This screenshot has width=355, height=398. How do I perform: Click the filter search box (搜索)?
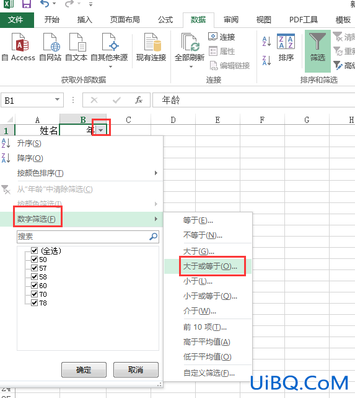87,237
